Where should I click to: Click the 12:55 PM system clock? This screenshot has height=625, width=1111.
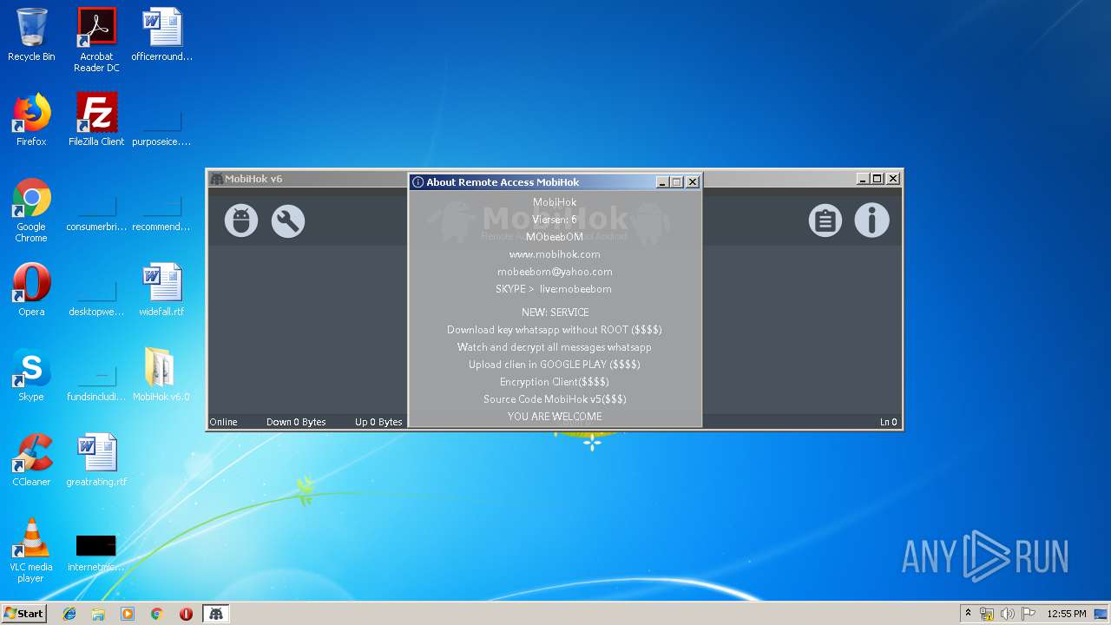[x=1067, y=614]
